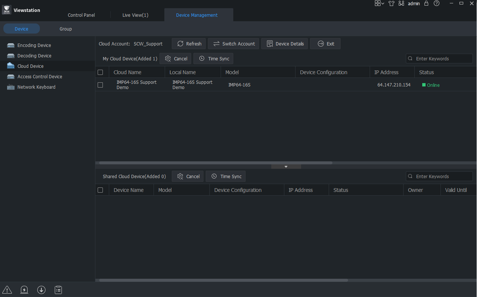The height and width of the screenshot is (297, 477).
Task: Open the clipboard task list icon
Action: [58, 290]
